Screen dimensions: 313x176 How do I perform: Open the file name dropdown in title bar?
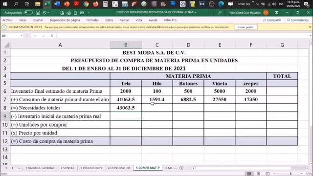pyautogui.click(x=196, y=12)
